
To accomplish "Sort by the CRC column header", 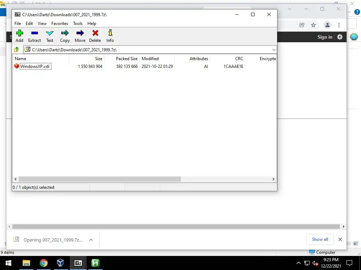I will pos(227,59).
